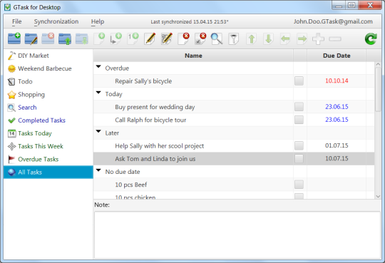The height and width of the screenshot is (263, 385).
Task: Click Last synchronized status text
Action: (x=190, y=22)
